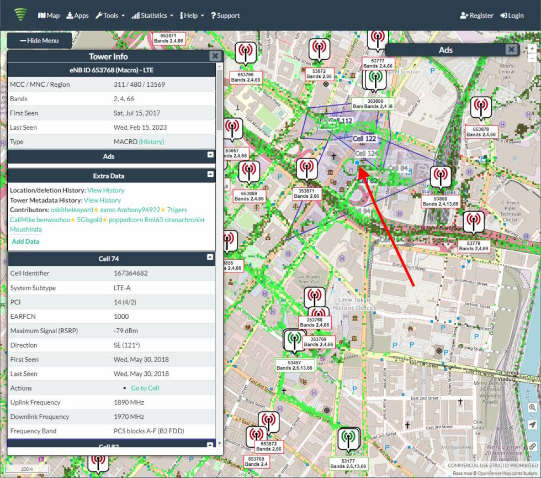Open the Tools dropdown menu

point(110,15)
